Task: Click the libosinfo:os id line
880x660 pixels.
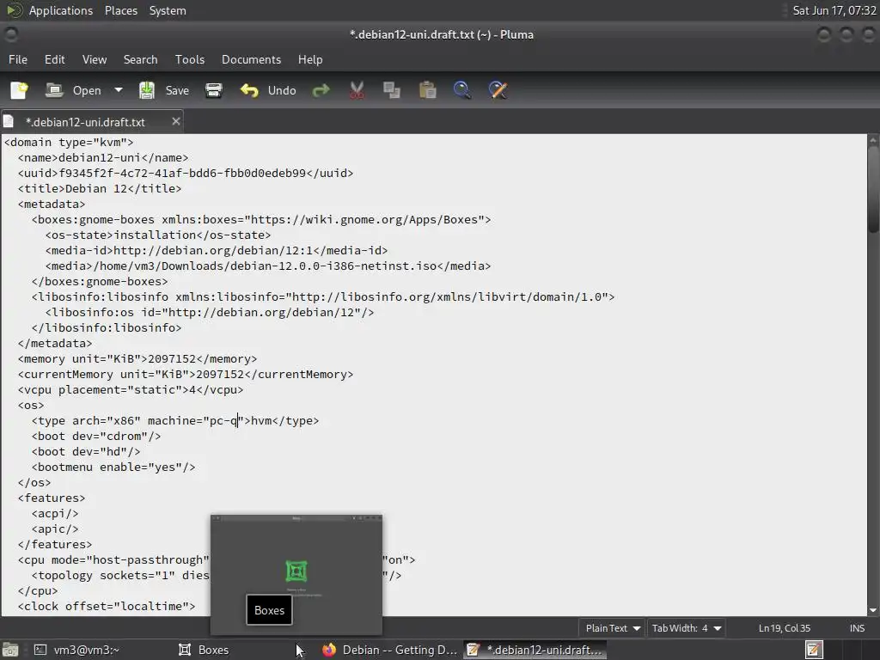Action: (x=210, y=312)
